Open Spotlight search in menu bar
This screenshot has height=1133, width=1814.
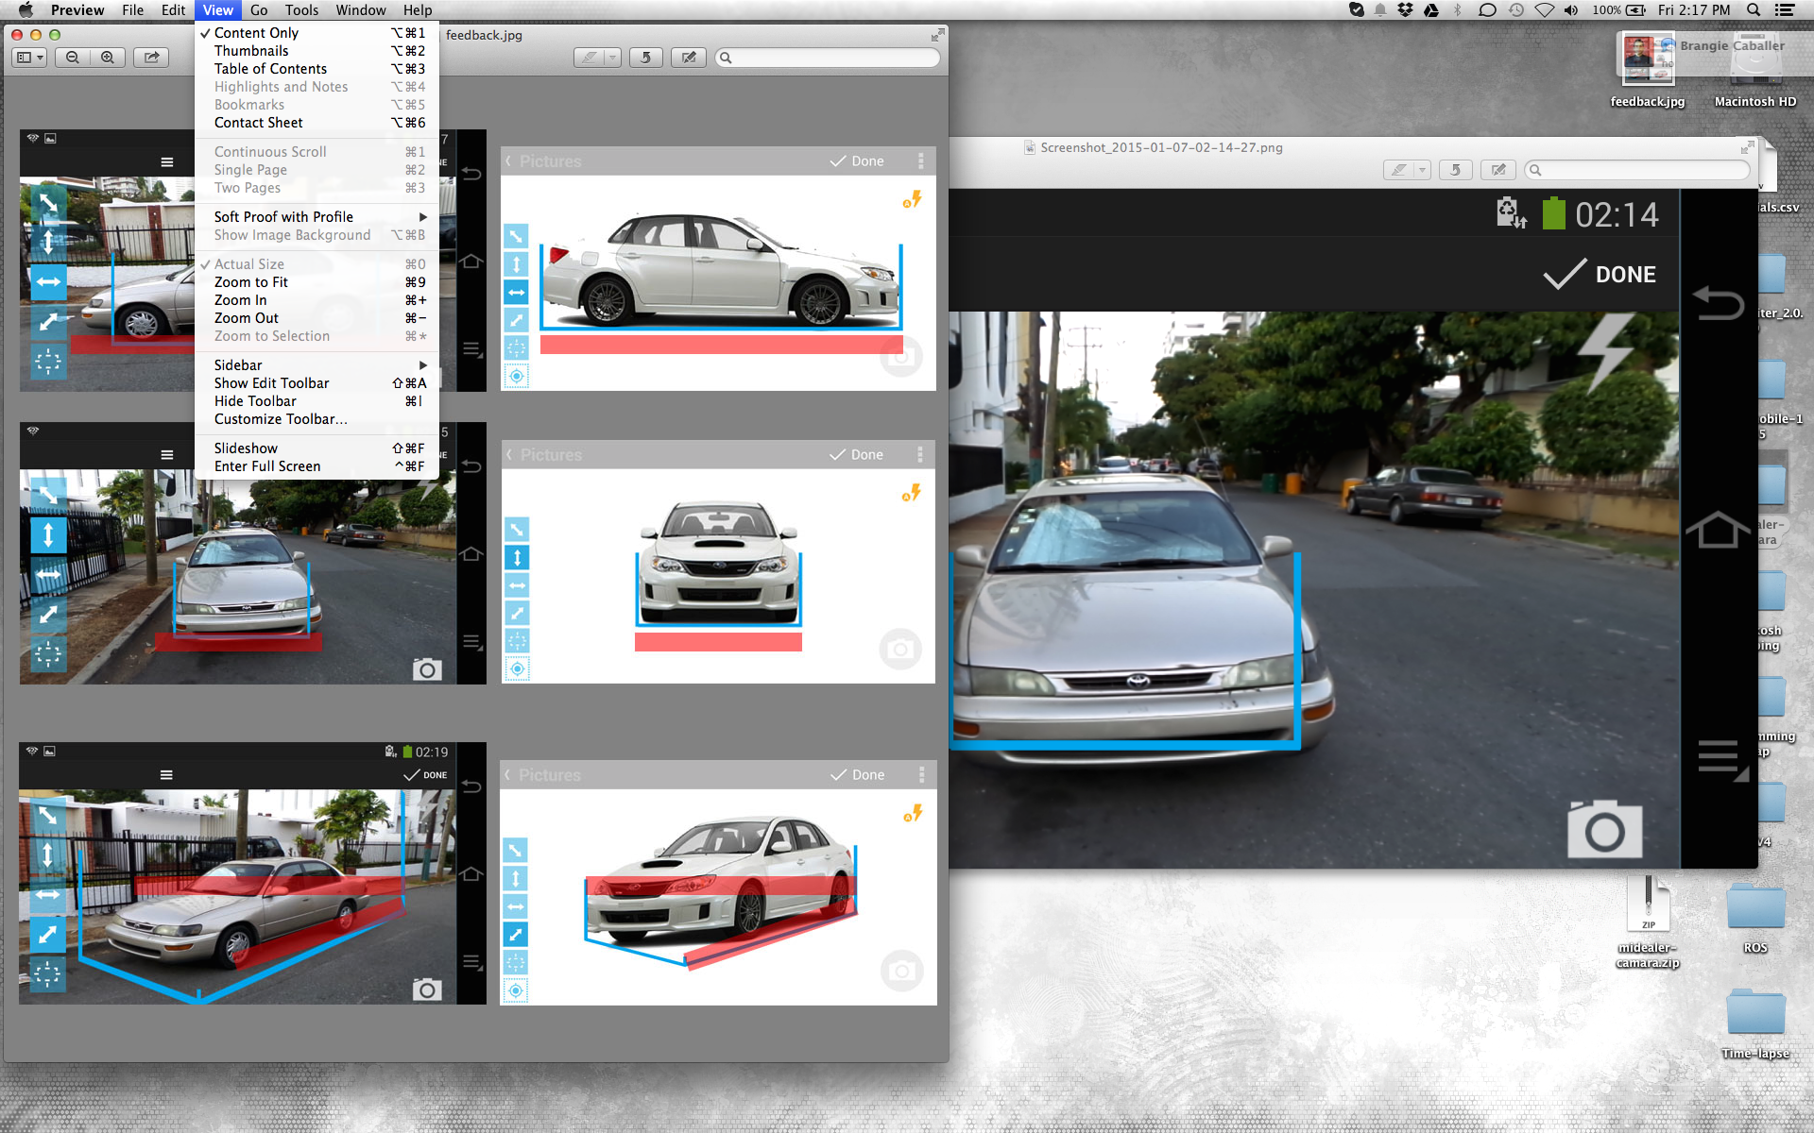coord(1754,10)
